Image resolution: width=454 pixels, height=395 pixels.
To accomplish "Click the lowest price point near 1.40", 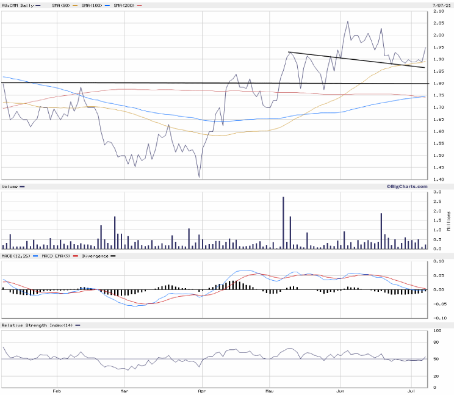I will [x=199, y=177].
